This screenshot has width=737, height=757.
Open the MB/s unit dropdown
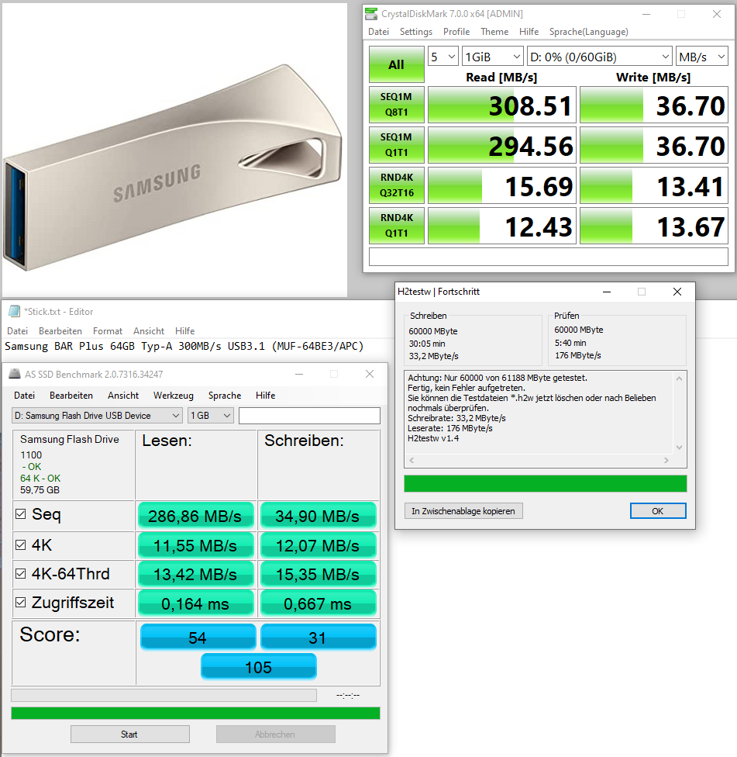702,57
